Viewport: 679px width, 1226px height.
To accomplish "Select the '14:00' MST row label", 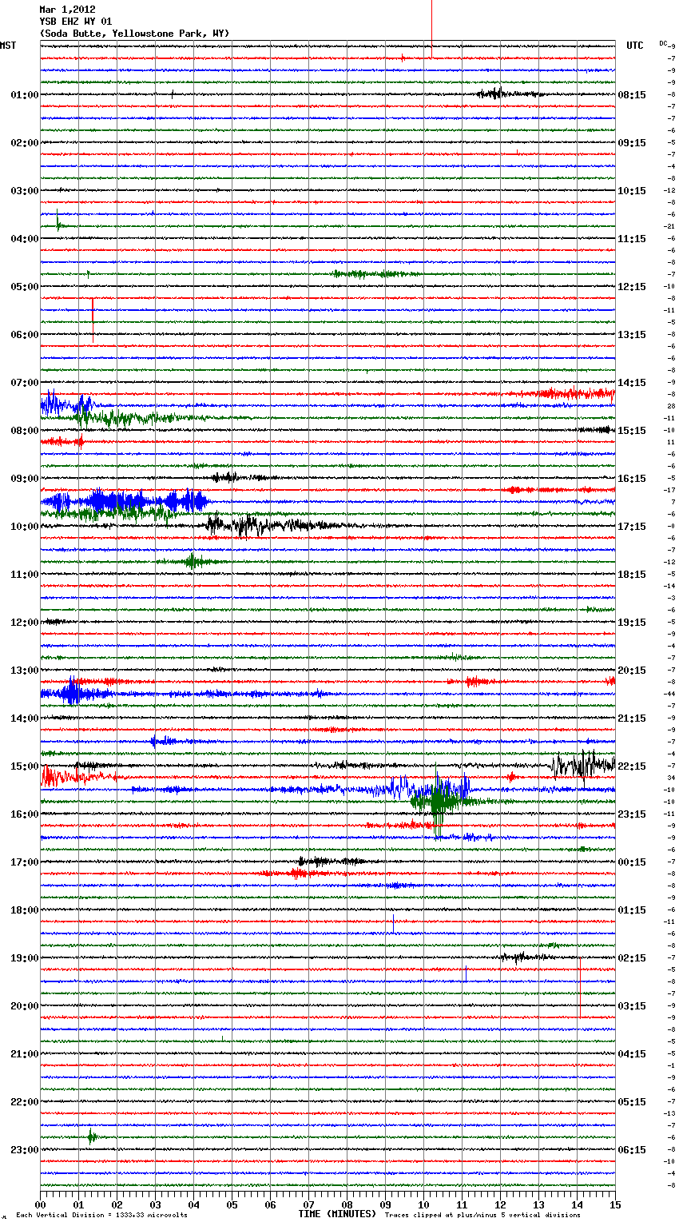I will pos(25,718).
